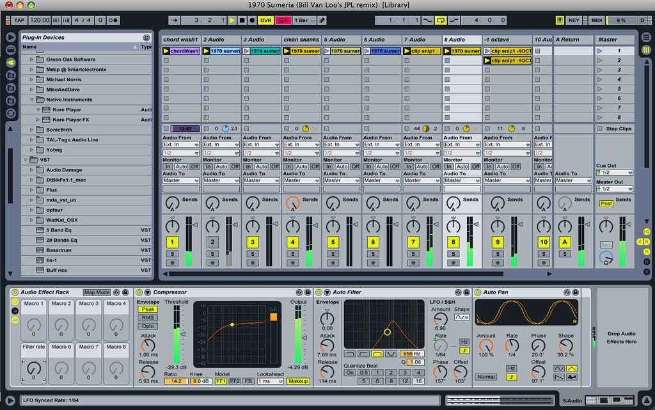Toggle the OVR overdub button

pyautogui.click(x=265, y=20)
